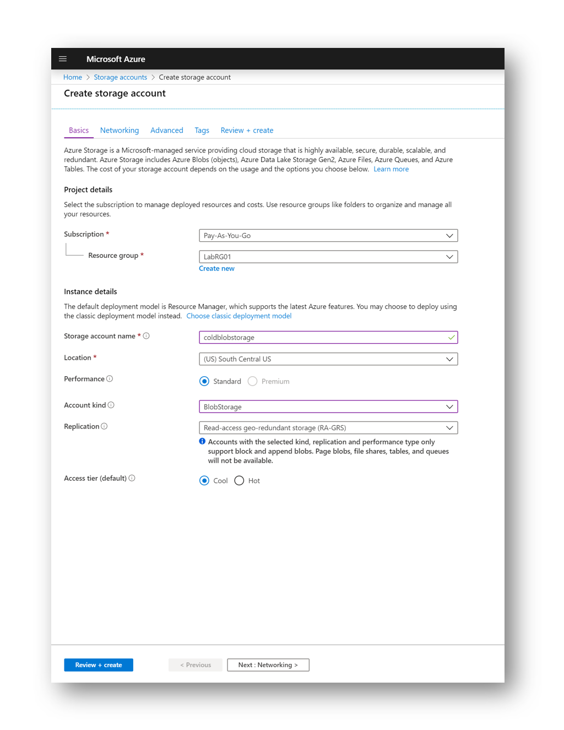The width and height of the screenshot is (564, 730).
Task: Show info tooltip for Performance
Action: (110, 378)
